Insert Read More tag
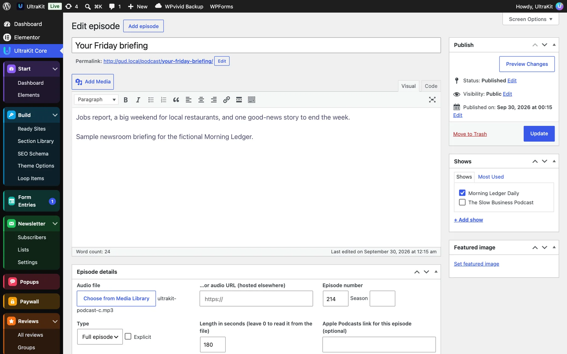Image resolution: width=567 pixels, height=354 pixels. coord(239,100)
